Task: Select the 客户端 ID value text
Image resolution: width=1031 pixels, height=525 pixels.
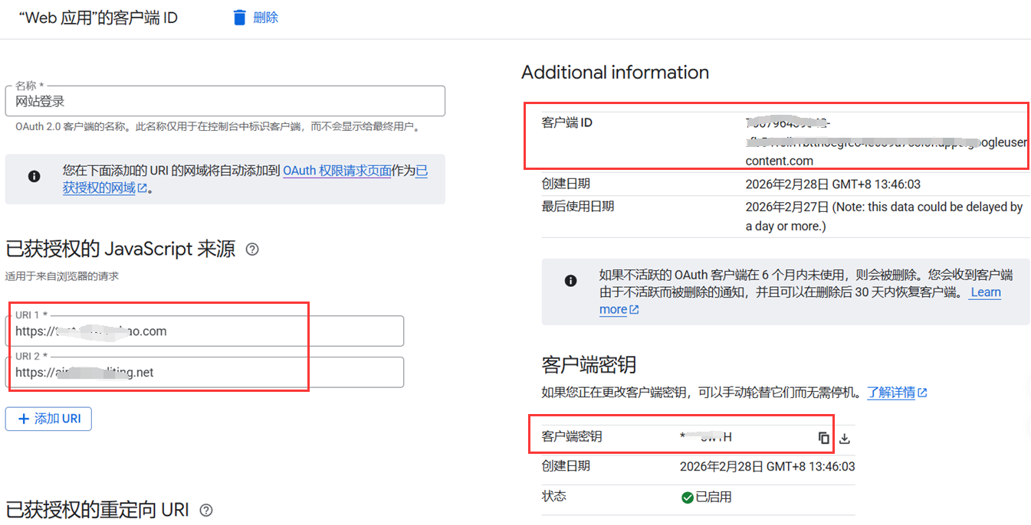Action: (x=882, y=142)
